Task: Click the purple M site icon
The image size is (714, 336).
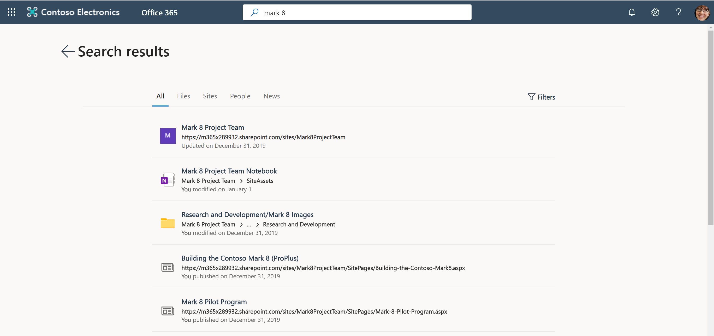Action: pyautogui.click(x=168, y=136)
